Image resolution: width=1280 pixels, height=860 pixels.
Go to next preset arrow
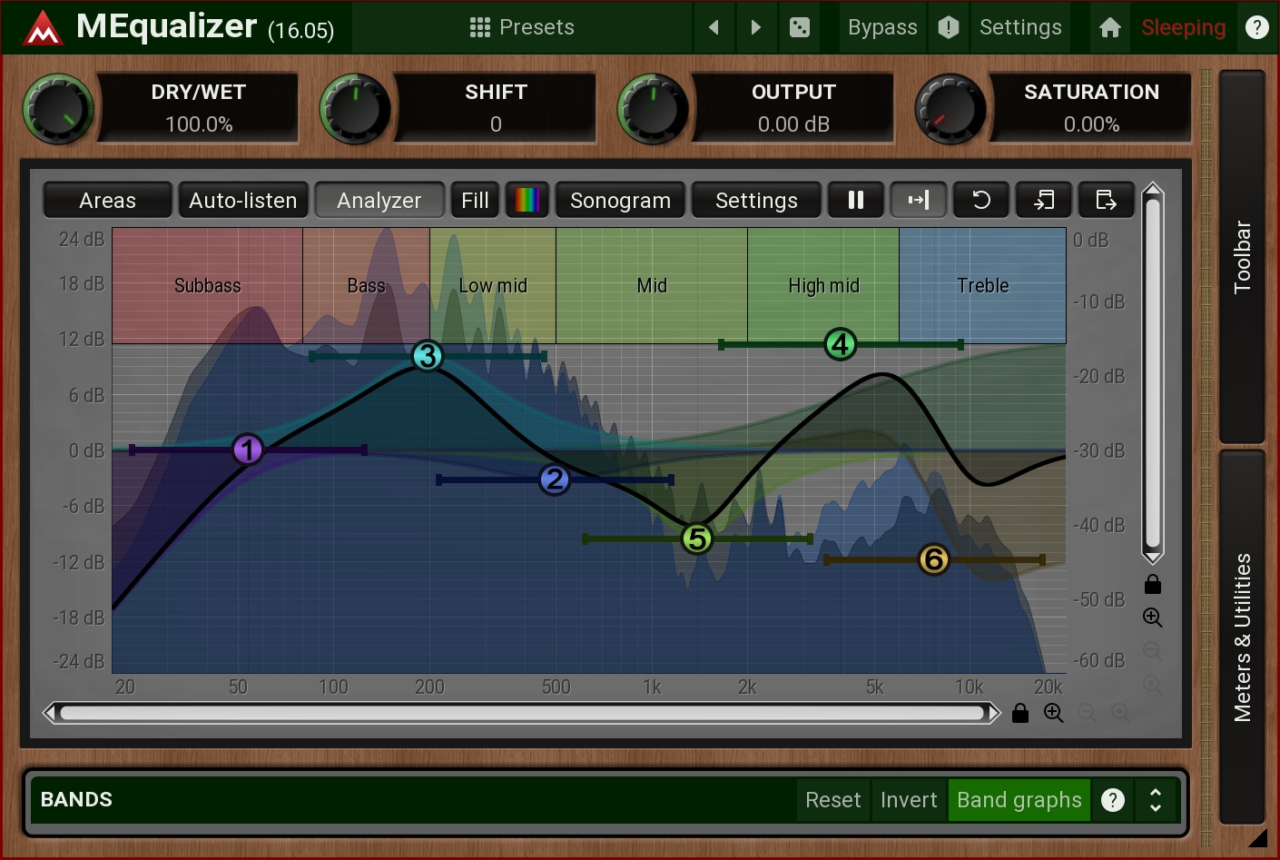[x=755, y=27]
